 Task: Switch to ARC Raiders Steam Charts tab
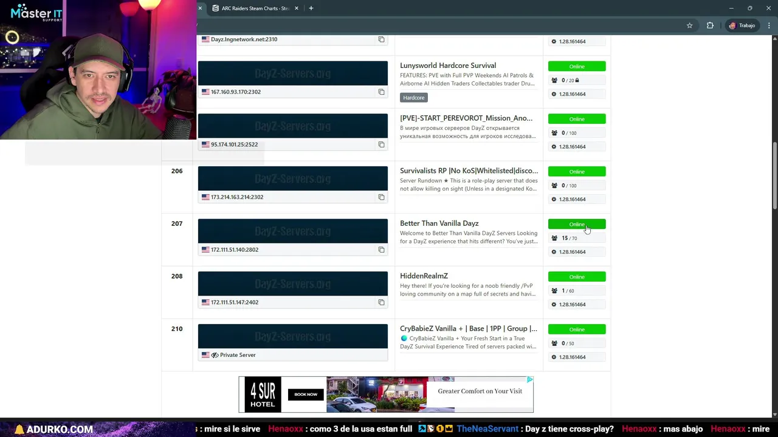[x=255, y=8]
